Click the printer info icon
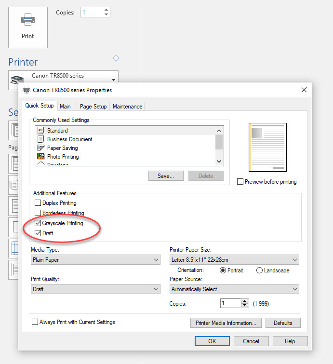Viewport: 333px width, 364px height. [116, 58]
